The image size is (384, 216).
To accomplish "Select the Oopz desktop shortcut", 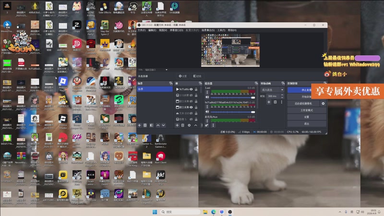I will click(77, 26).
